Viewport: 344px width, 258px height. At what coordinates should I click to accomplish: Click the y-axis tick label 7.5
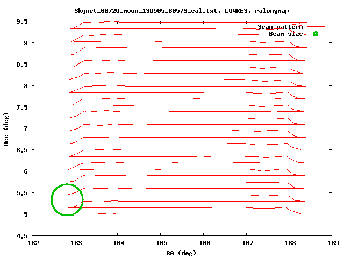(x=22, y=107)
